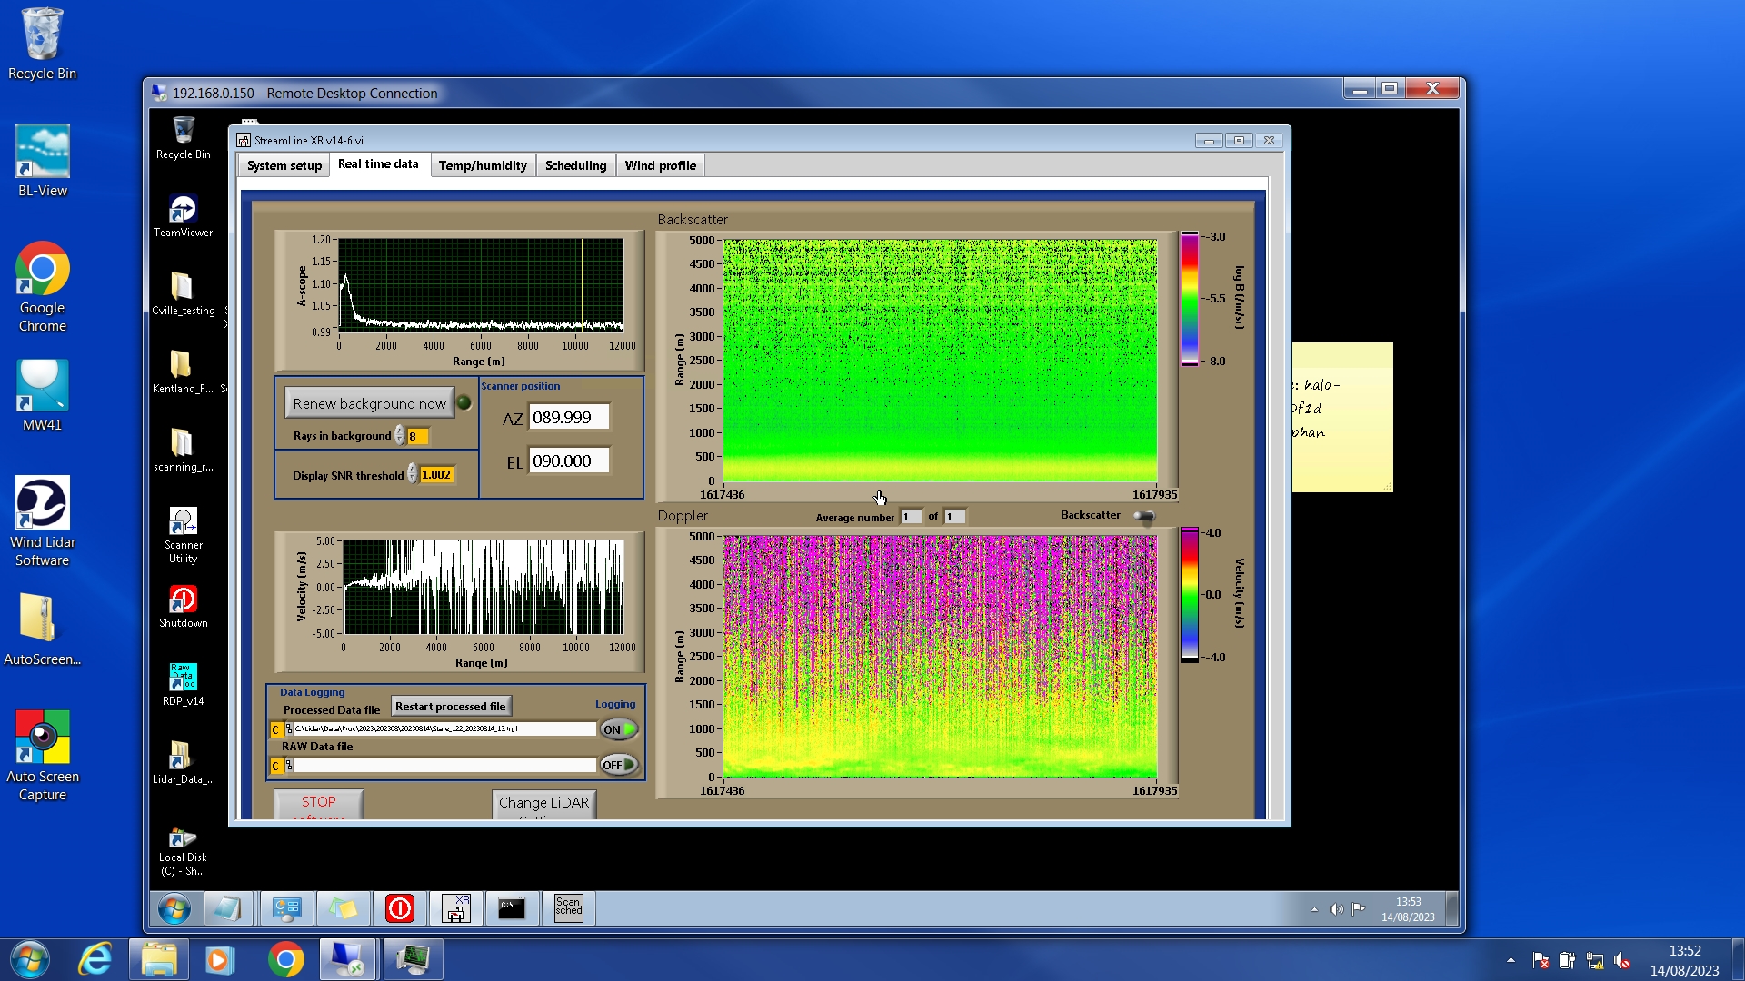Flip the Backscatter toggle switch

[x=1144, y=516]
